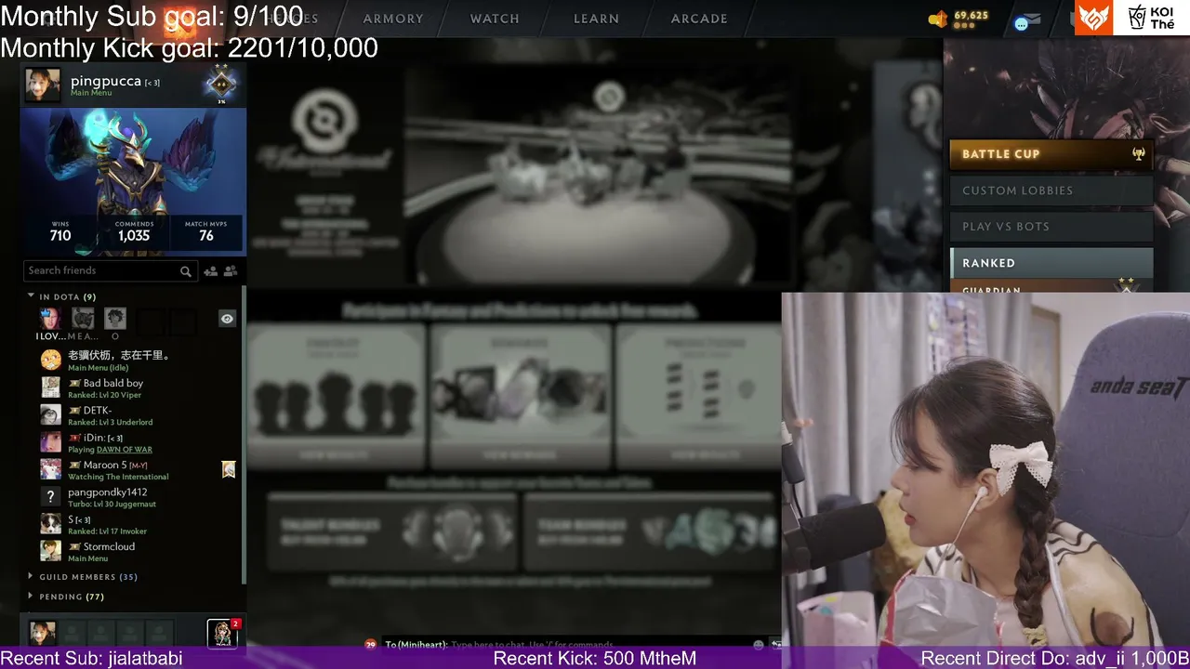Open the Guardian rank medal badge

point(221,84)
